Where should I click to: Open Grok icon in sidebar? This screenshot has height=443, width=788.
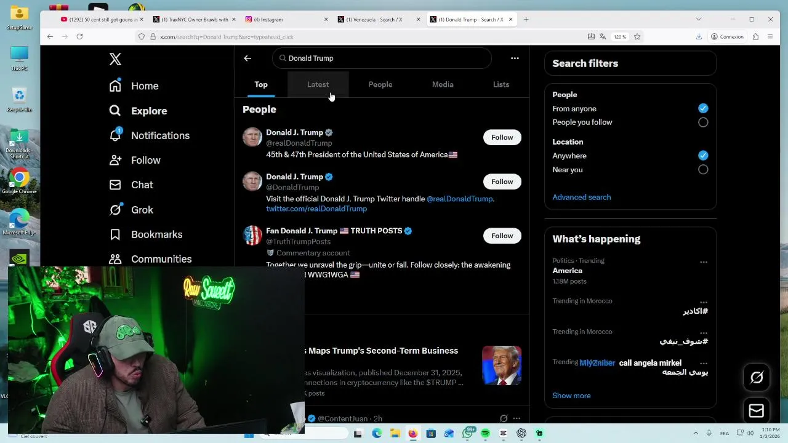(115, 210)
